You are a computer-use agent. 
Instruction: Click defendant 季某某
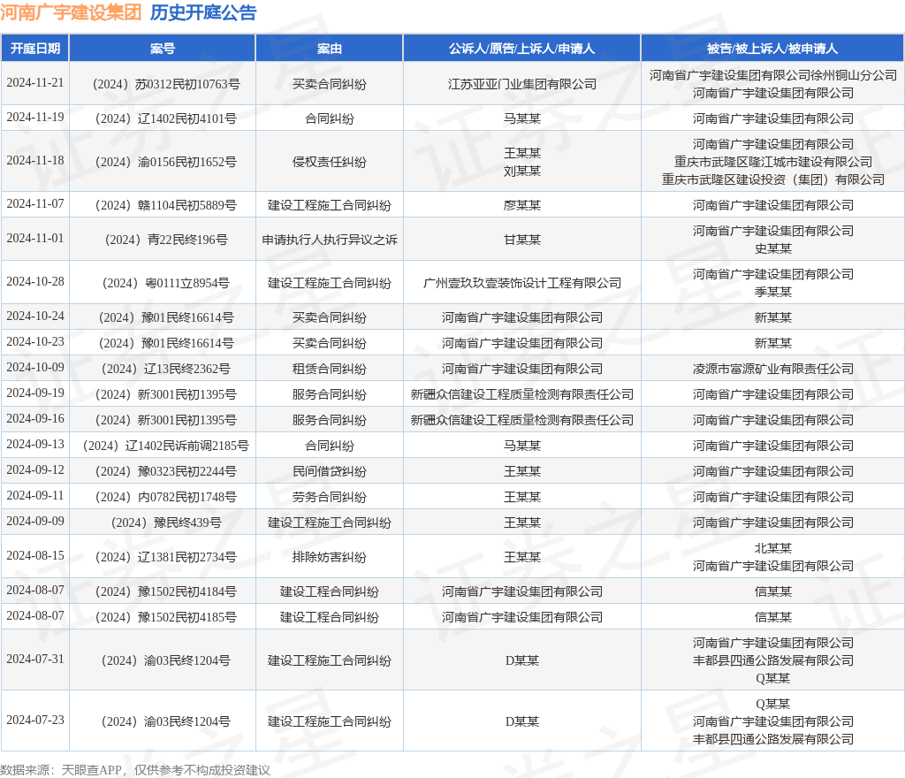[x=772, y=292]
